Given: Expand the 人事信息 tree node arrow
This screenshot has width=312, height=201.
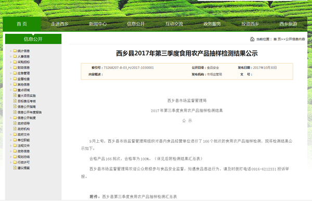Looking at the screenshot, I should tap(11, 57).
